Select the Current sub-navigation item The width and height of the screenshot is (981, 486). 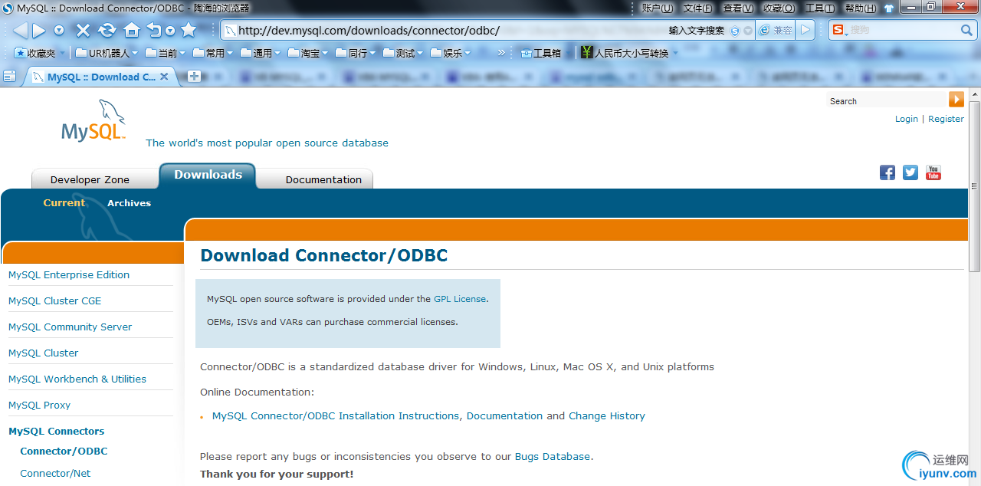64,203
